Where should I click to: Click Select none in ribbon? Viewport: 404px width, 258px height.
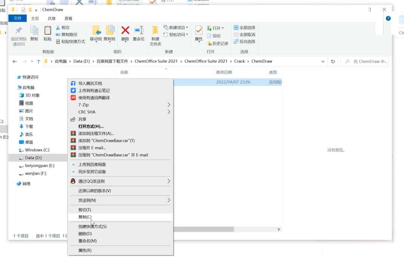(245, 34)
